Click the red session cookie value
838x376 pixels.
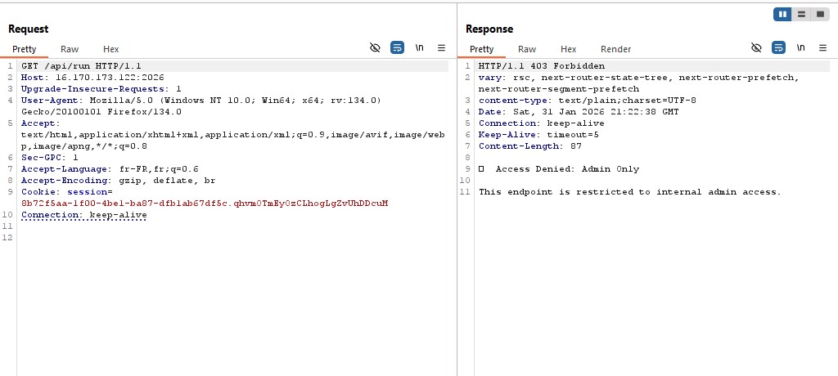pos(205,204)
